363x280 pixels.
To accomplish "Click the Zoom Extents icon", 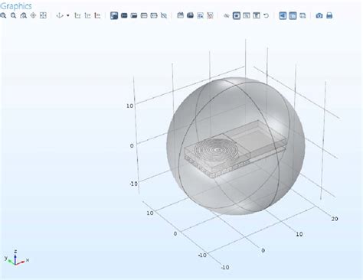I will tap(43, 15).
